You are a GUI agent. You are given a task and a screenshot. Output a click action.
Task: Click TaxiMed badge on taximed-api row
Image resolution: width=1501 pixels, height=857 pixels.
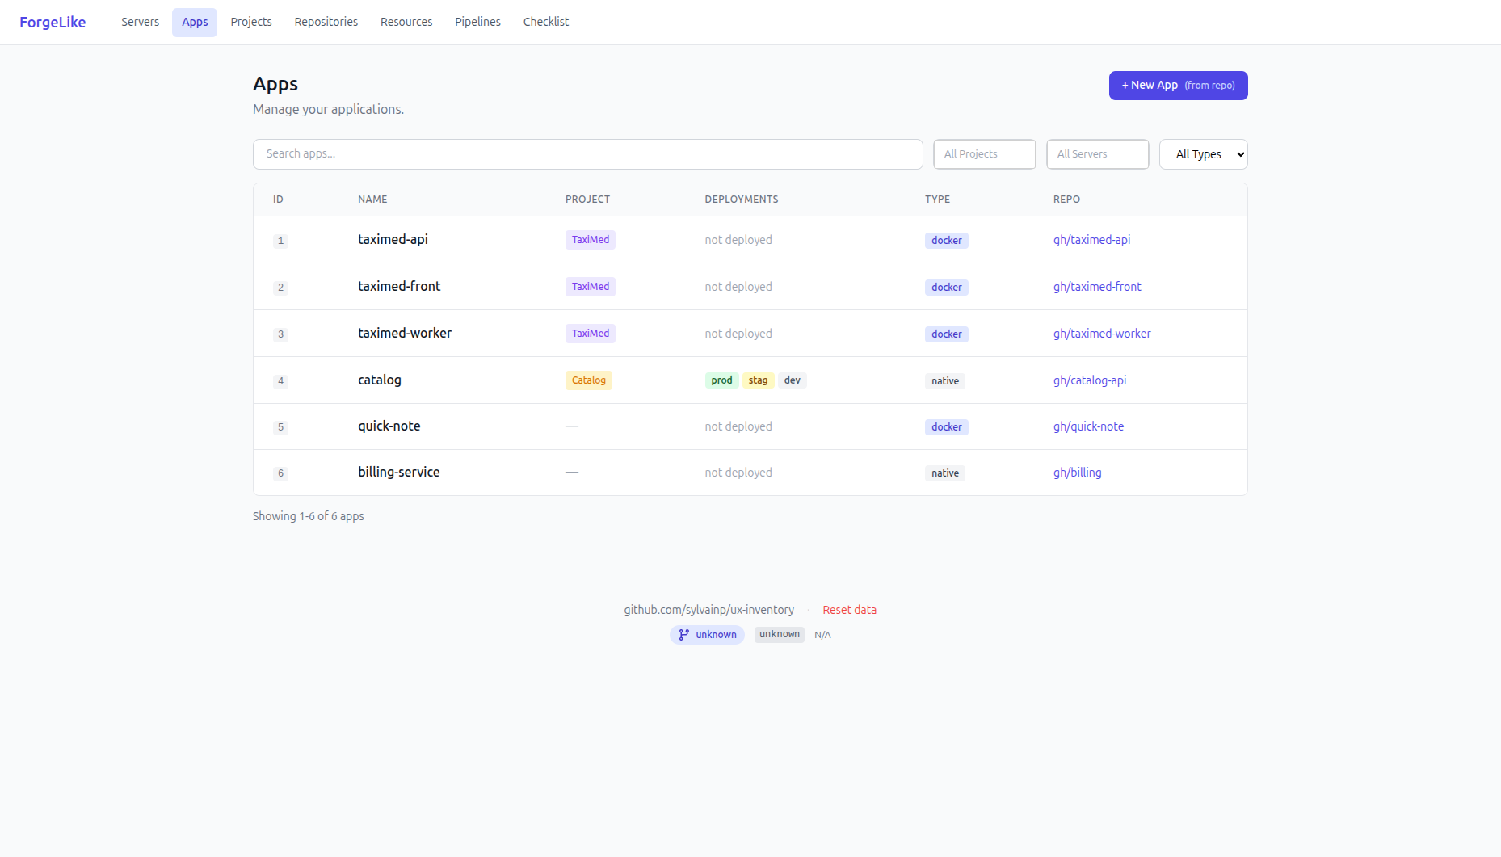590,240
